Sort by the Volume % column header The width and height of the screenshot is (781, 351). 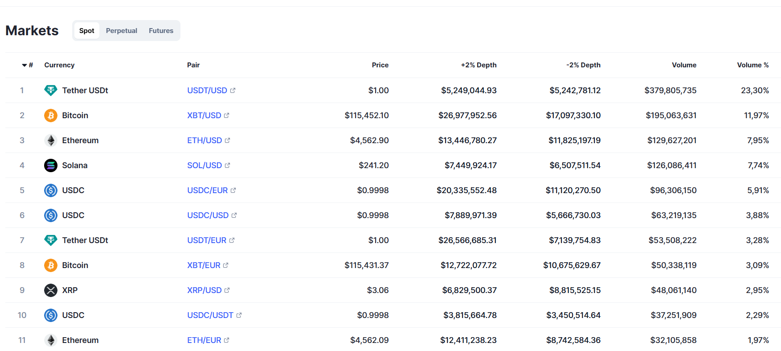coord(752,65)
